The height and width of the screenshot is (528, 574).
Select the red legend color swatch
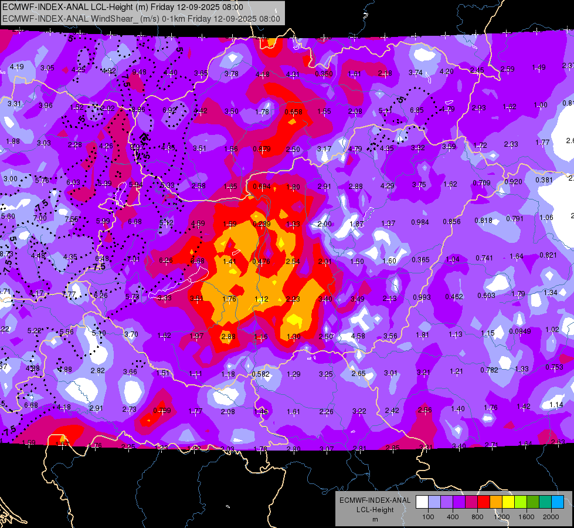[x=484, y=502]
